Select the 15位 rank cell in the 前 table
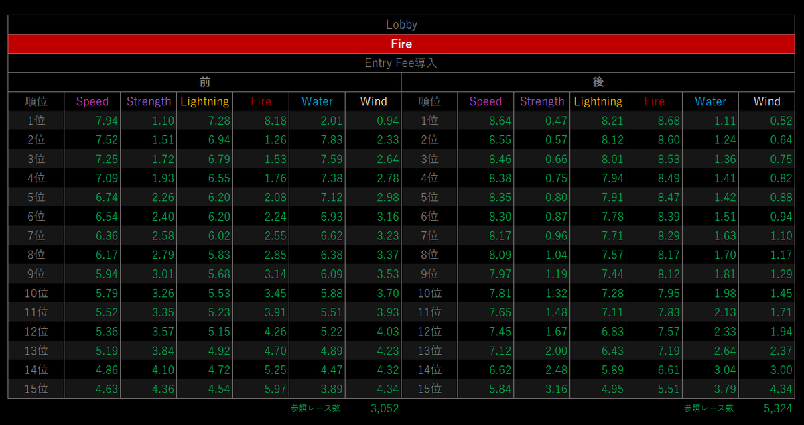Image resolution: width=804 pixels, height=425 pixels. pyautogui.click(x=36, y=389)
